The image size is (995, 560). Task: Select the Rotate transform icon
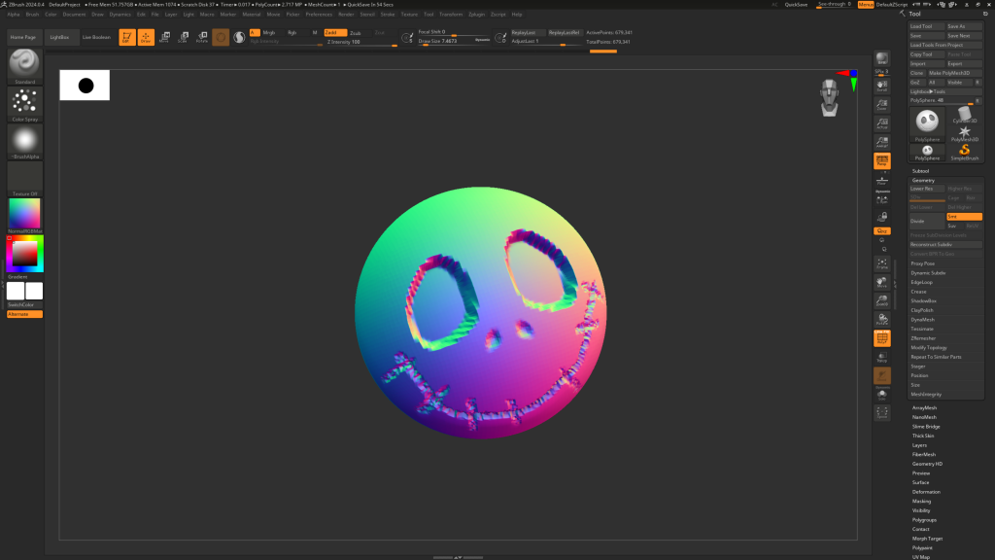[202, 37]
